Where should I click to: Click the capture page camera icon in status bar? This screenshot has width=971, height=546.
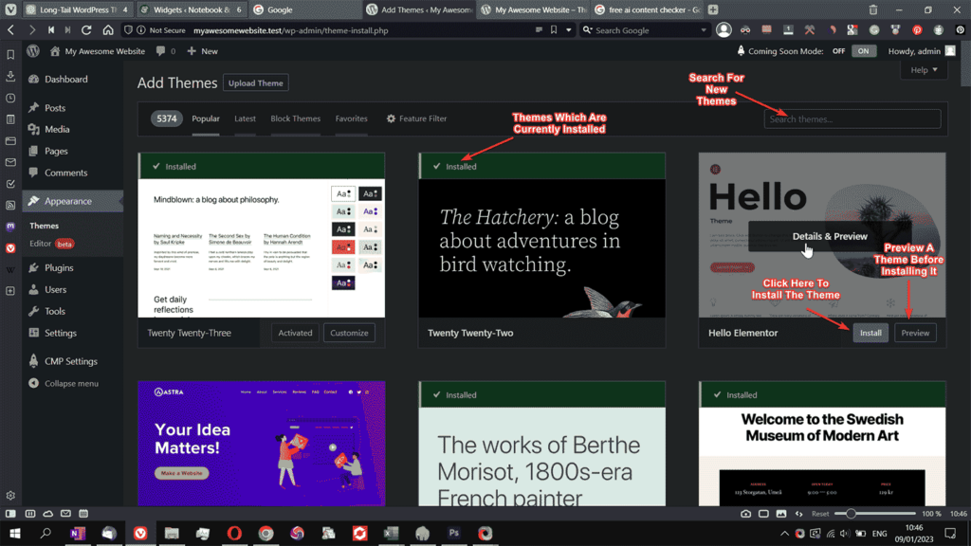tap(745, 513)
